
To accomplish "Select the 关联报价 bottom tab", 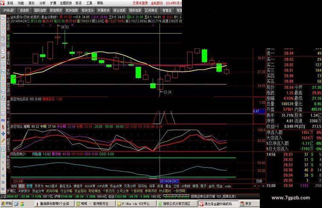I will click(x=24, y=191).
